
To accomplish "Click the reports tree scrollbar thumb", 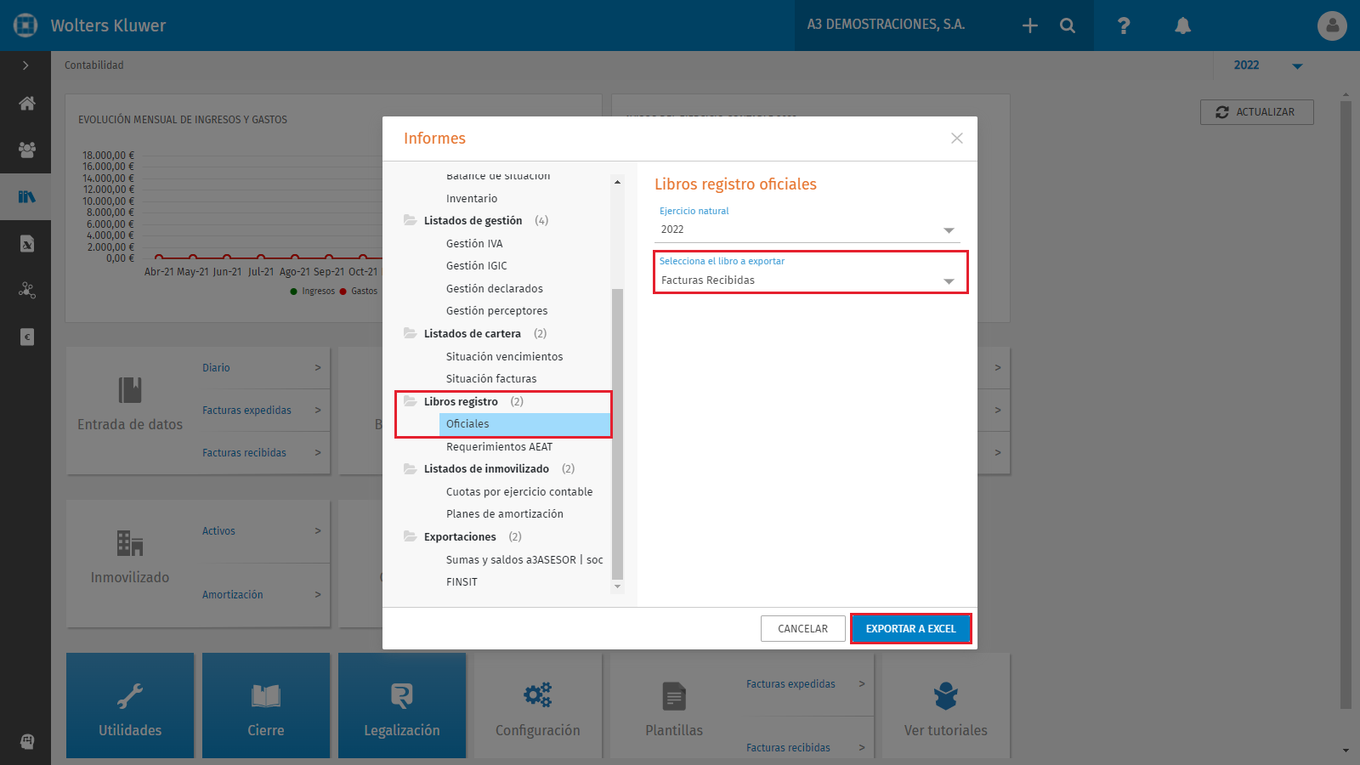I will (617, 433).
